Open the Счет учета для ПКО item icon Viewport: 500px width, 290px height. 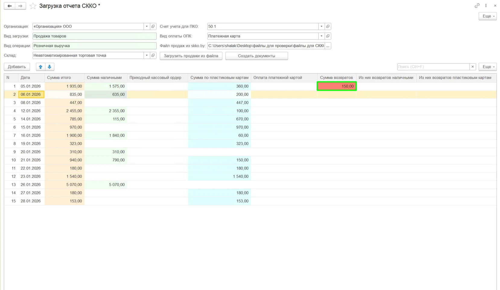point(328,27)
